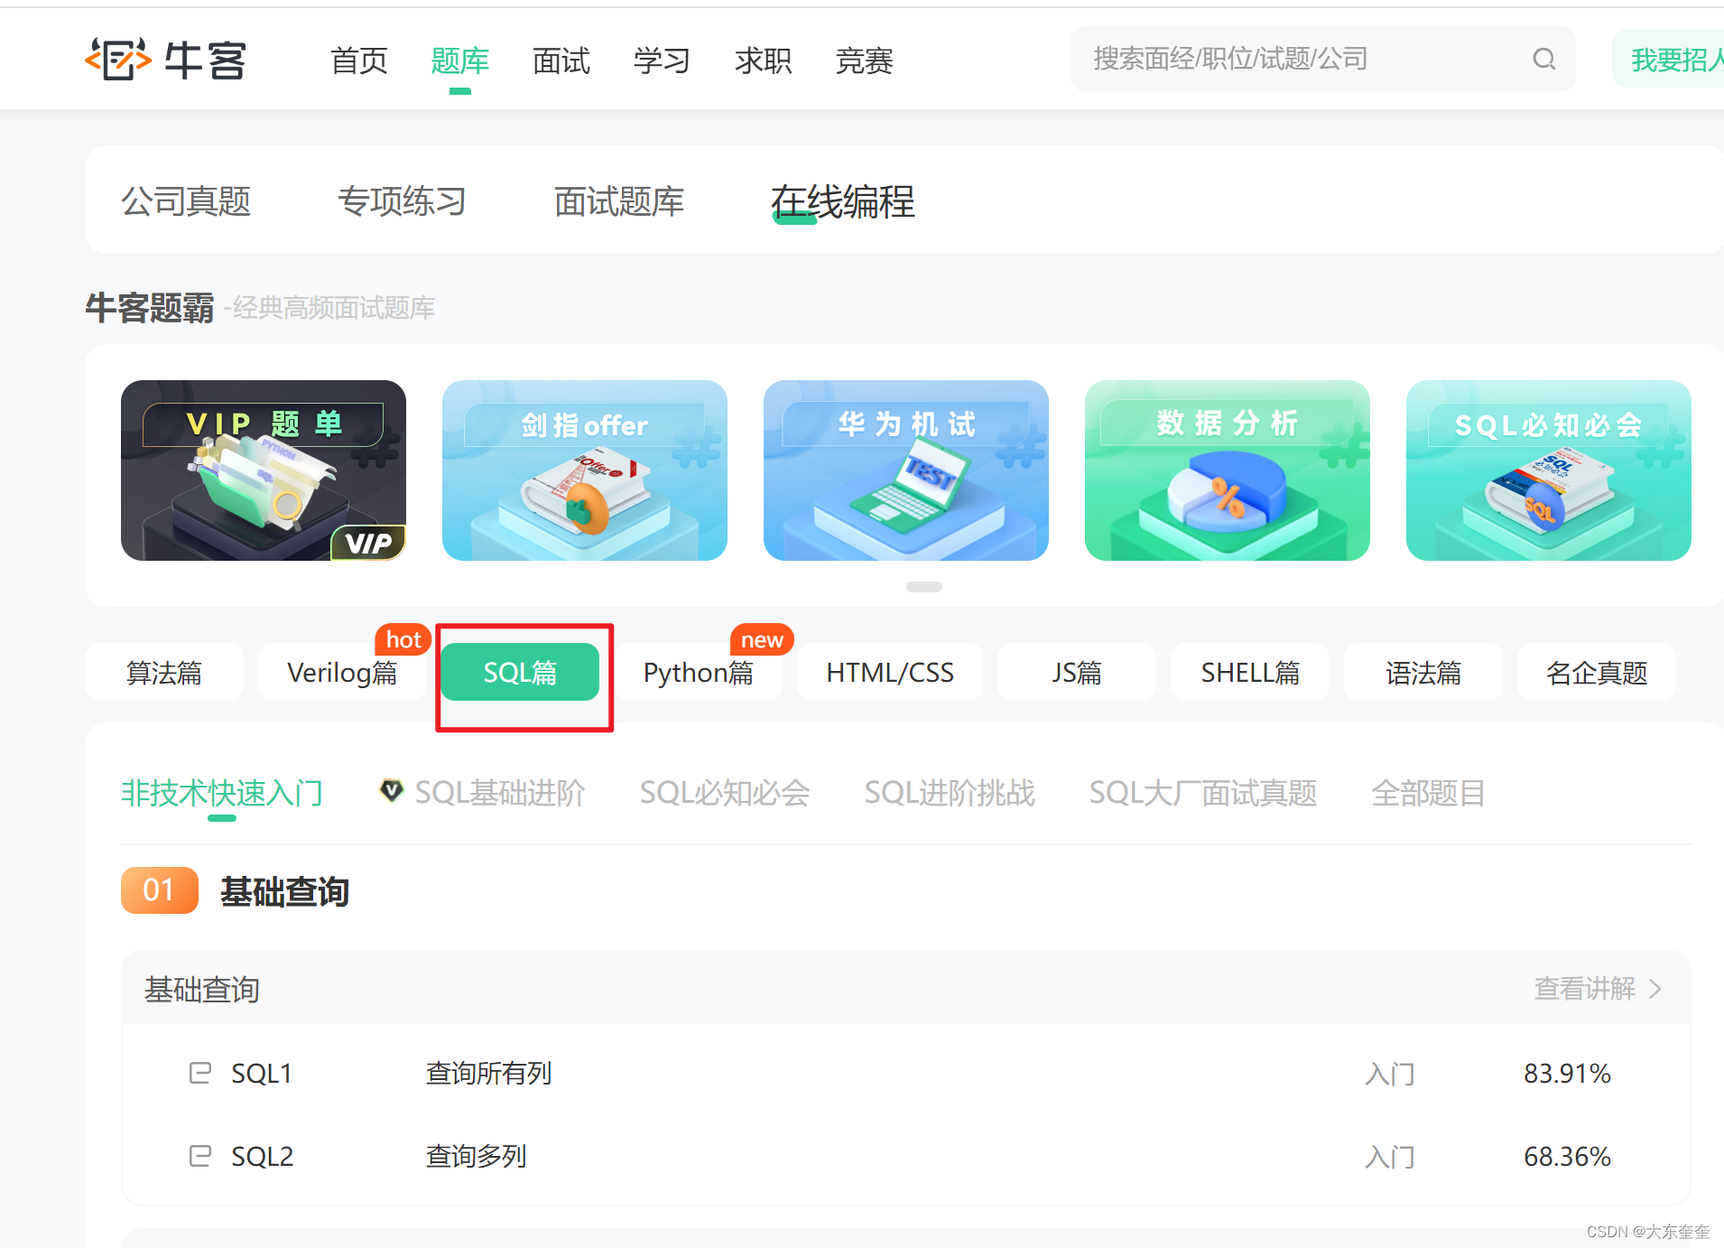Select the JS篇 category

point(1077,672)
